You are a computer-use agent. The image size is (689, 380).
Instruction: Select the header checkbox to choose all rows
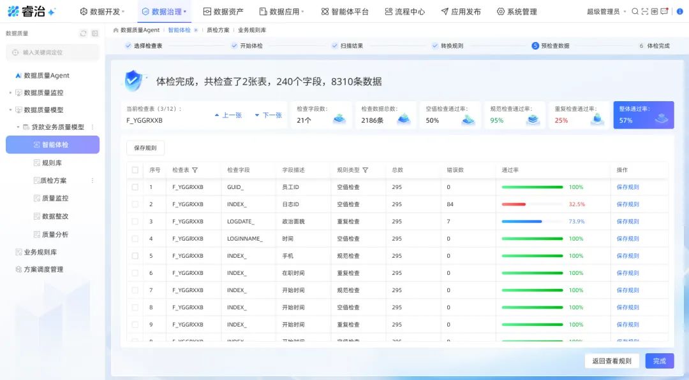click(x=135, y=170)
